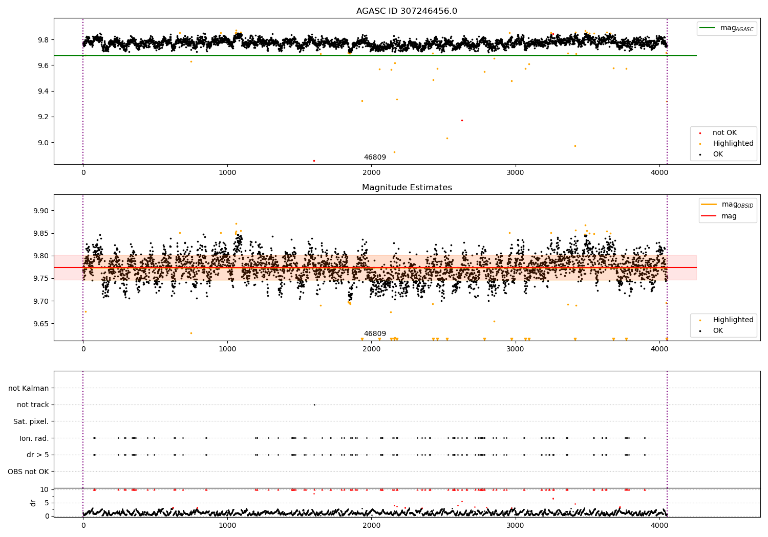This screenshot has height=537, width=768.
Task: Click the 9.70 tick label in middle plot
Action: [41, 301]
